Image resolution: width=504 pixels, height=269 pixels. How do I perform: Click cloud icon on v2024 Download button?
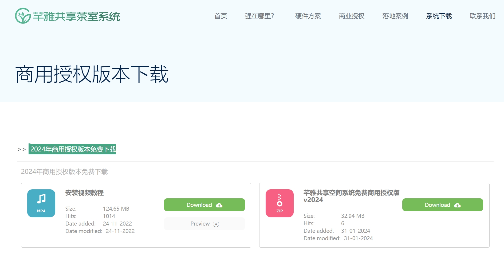click(x=457, y=205)
